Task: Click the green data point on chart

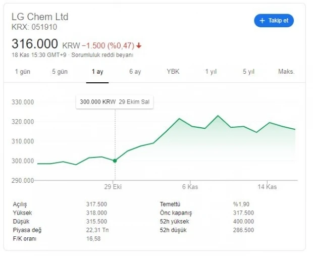Action: click(x=115, y=161)
